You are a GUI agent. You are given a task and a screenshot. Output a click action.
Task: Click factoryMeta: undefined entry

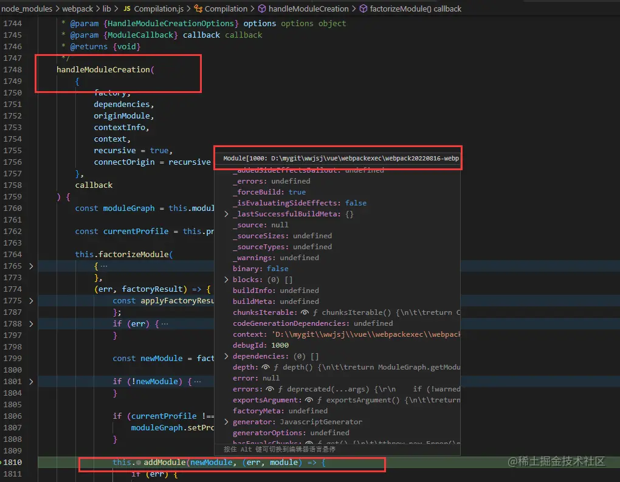280,411
